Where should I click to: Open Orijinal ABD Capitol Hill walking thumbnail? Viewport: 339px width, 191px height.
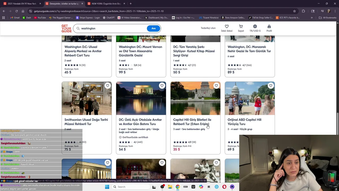[250, 98]
